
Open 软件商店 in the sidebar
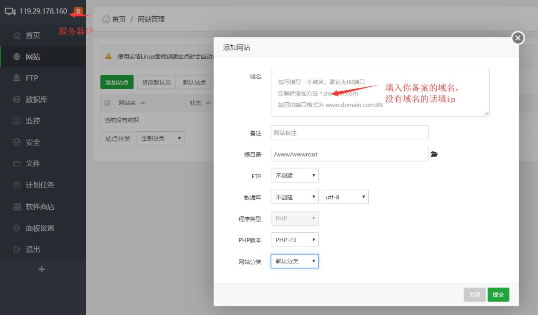(x=40, y=207)
